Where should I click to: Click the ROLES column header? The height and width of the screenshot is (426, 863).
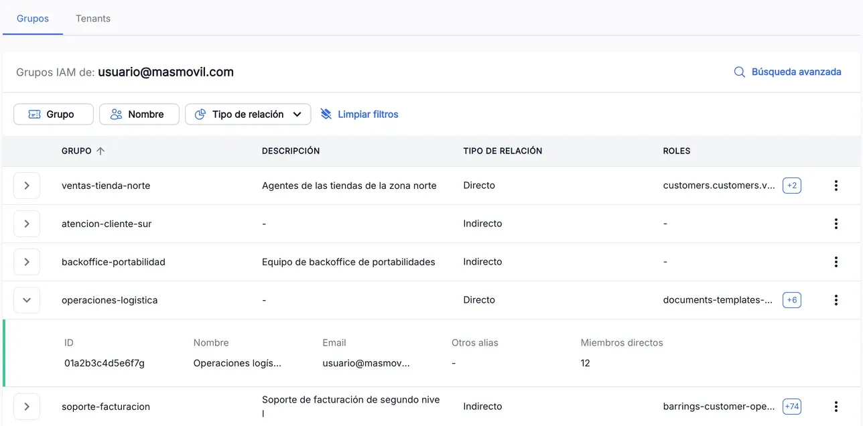[x=677, y=151]
